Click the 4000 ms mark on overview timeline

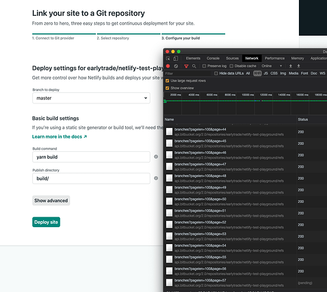coord(194,95)
